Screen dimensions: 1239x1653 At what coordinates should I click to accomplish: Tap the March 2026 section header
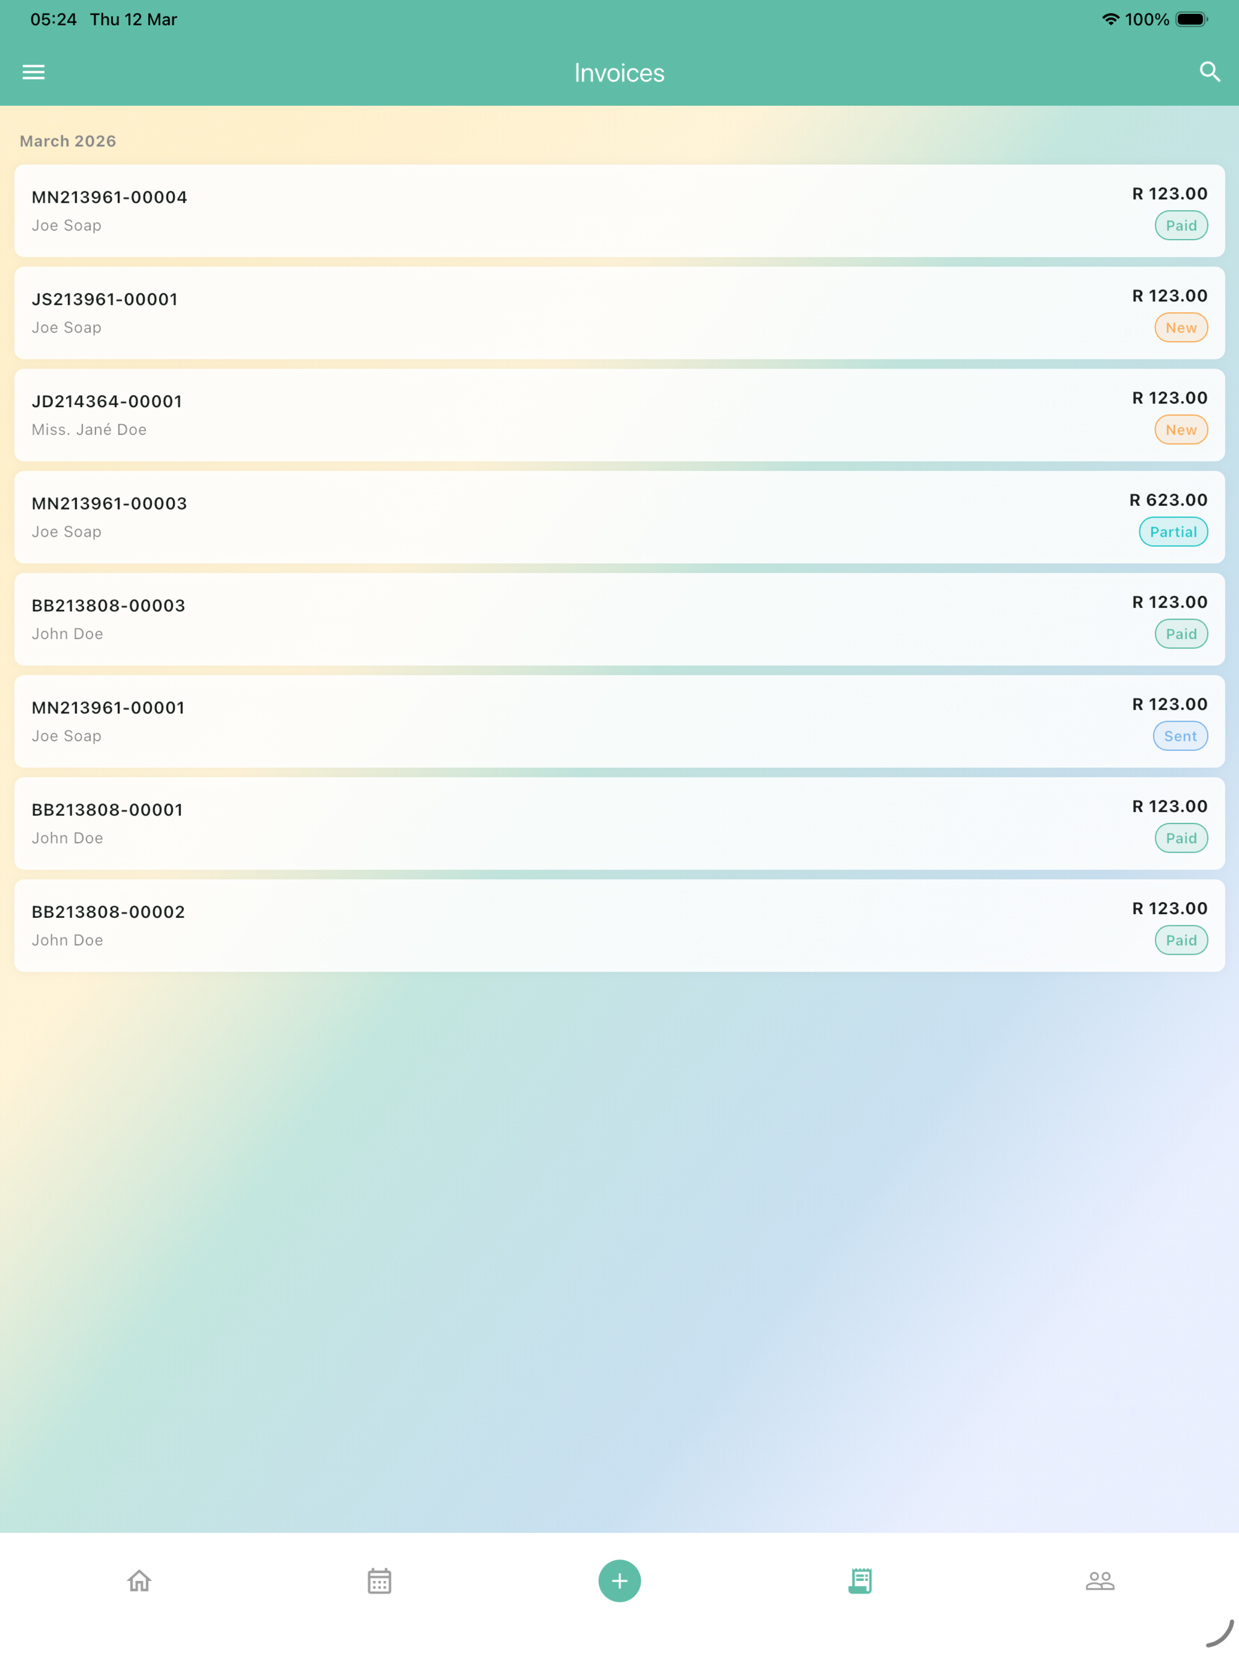click(68, 141)
